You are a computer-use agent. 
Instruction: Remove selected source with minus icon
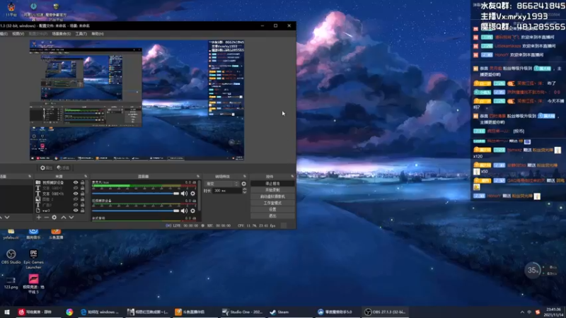[x=46, y=218]
